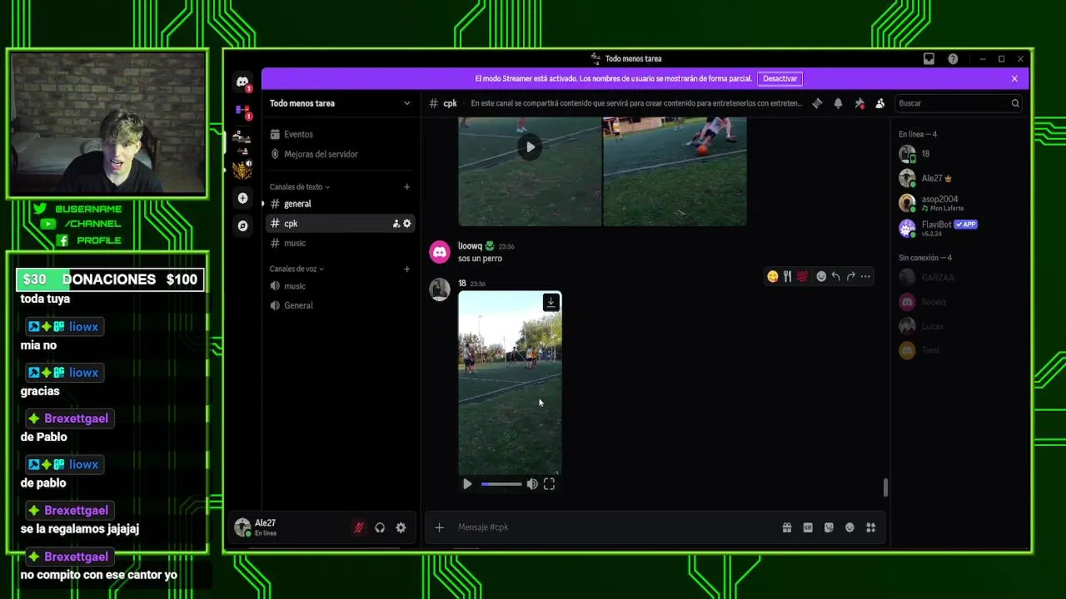Screen dimensions: 1066x599
Task: Collapse the Canales de voz category
Action: click(x=296, y=269)
